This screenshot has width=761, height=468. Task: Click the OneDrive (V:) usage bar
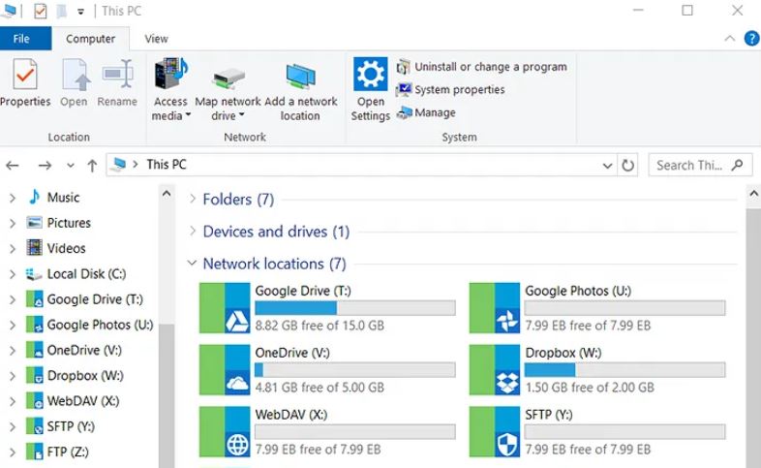[x=355, y=370]
